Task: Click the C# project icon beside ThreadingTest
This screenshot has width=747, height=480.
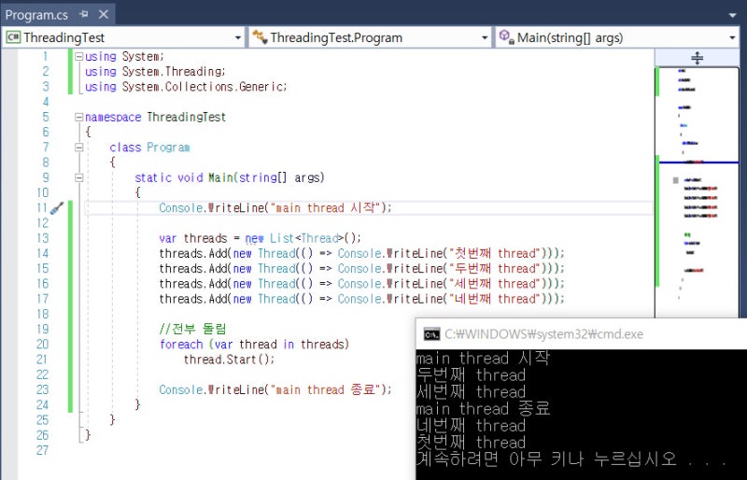Action: [14, 38]
